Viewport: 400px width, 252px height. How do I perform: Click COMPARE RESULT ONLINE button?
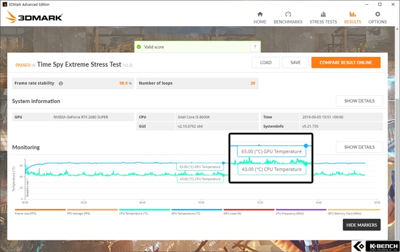tap(345, 62)
